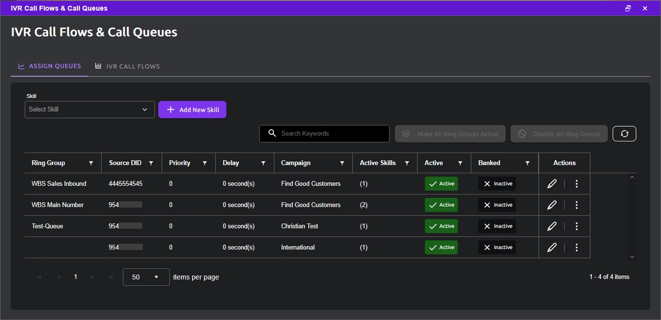Filter the Source DID column
Viewport: 661px width, 320px height.
coord(151,163)
